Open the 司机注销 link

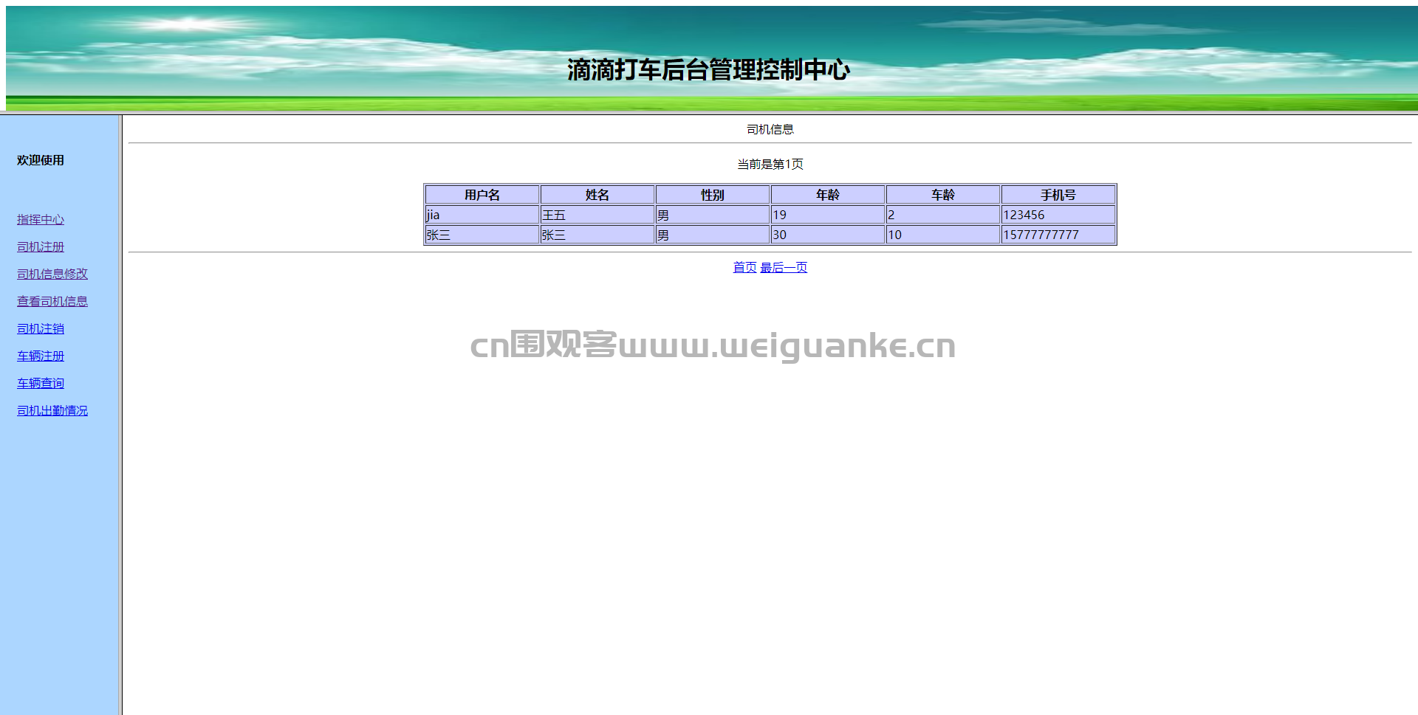tap(41, 329)
